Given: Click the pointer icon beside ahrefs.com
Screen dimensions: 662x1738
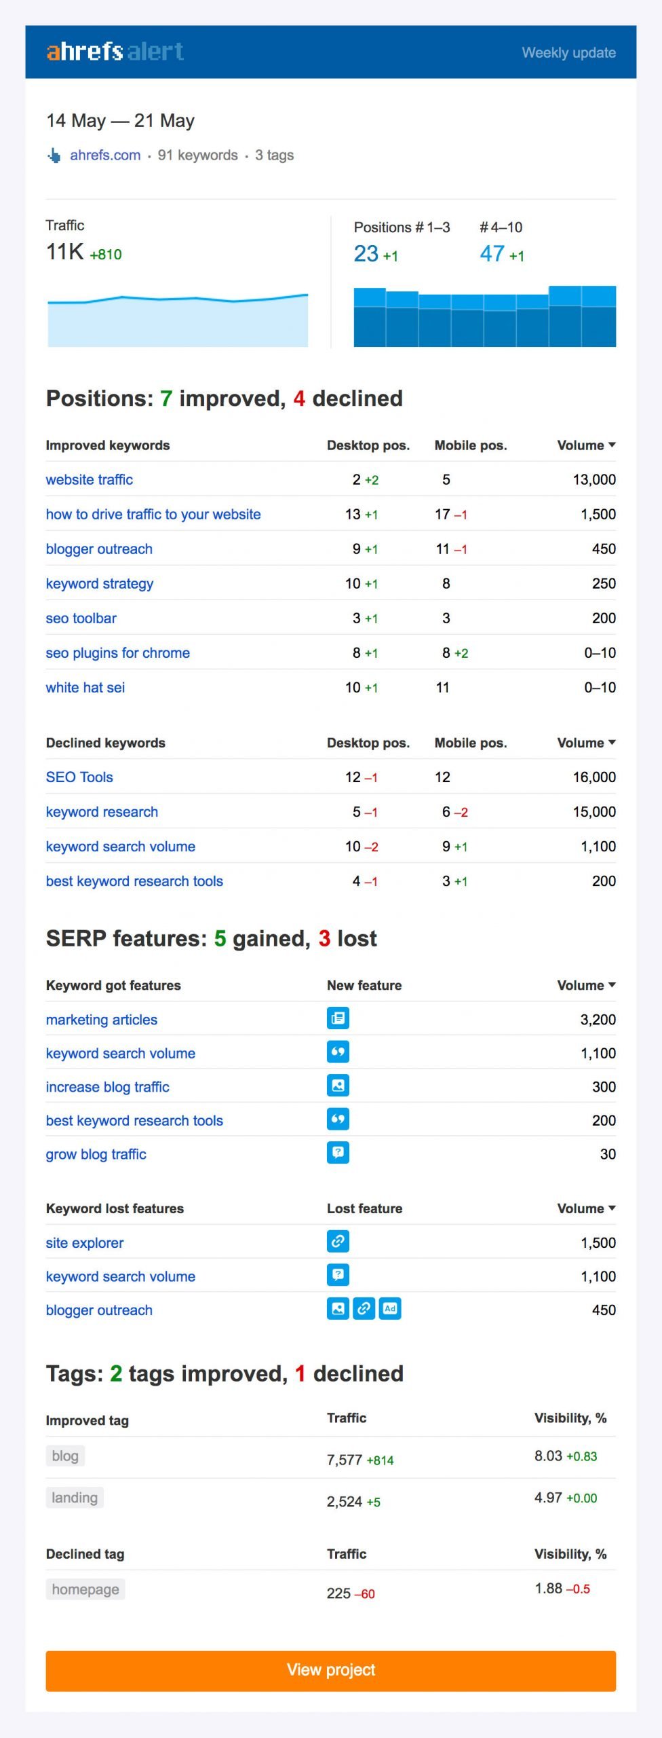Looking at the screenshot, I should click(54, 155).
